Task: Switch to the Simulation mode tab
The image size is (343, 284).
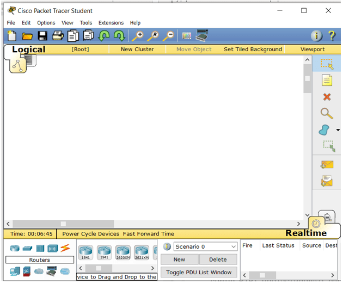Action: click(x=328, y=217)
